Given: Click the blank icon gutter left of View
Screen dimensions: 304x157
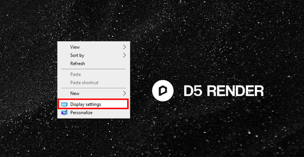Looking at the screenshot, I should tap(64, 47).
